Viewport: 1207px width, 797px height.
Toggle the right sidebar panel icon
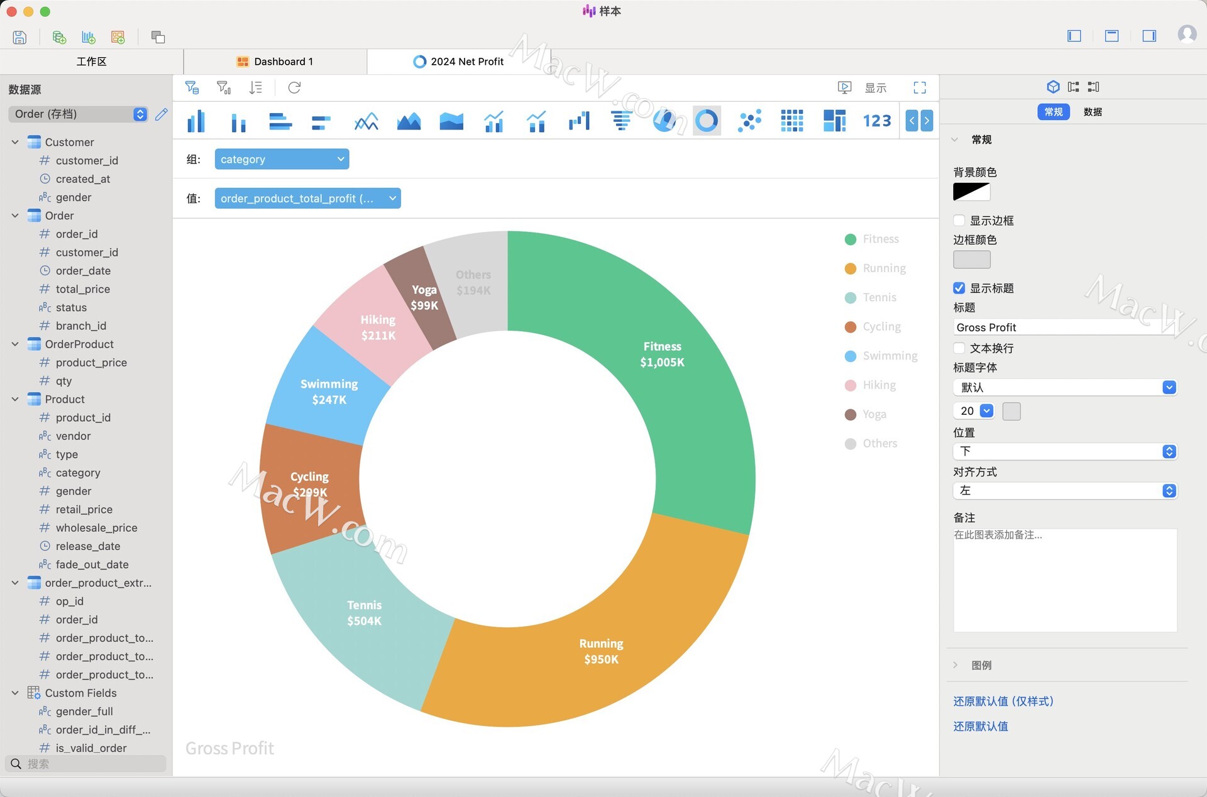pos(1149,36)
